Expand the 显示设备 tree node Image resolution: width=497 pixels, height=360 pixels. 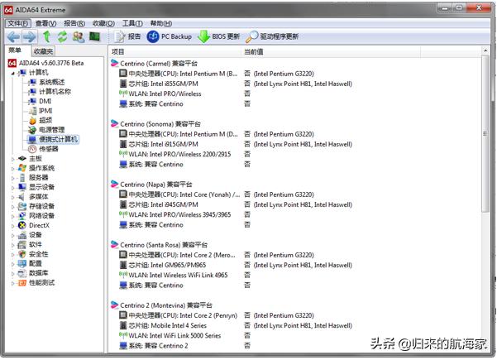coord(12,188)
